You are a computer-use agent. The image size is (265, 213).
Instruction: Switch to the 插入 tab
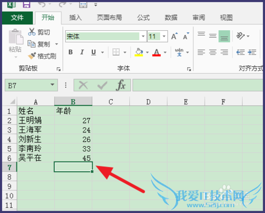pyautogui.click(x=75, y=17)
